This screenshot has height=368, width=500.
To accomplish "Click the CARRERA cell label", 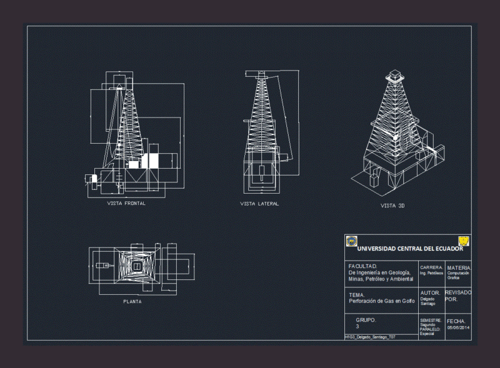I will pos(431,267).
